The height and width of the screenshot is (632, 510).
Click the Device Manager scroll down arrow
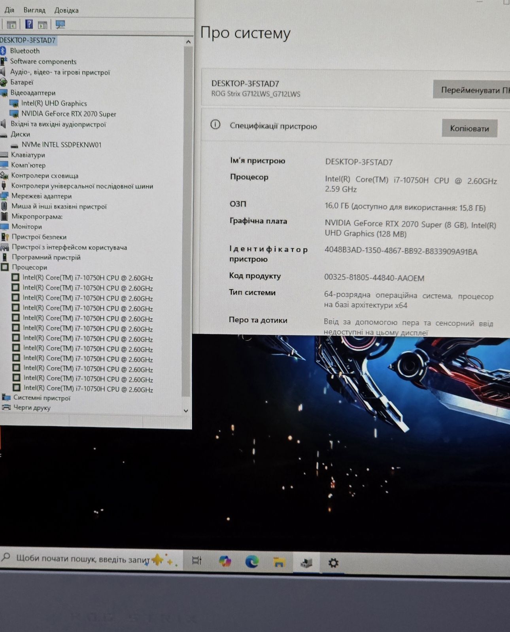pyautogui.click(x=186, y=411)
